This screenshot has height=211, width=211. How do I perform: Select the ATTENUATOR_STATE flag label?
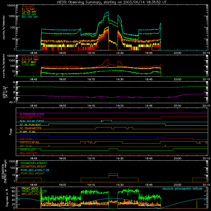[32, 114]
